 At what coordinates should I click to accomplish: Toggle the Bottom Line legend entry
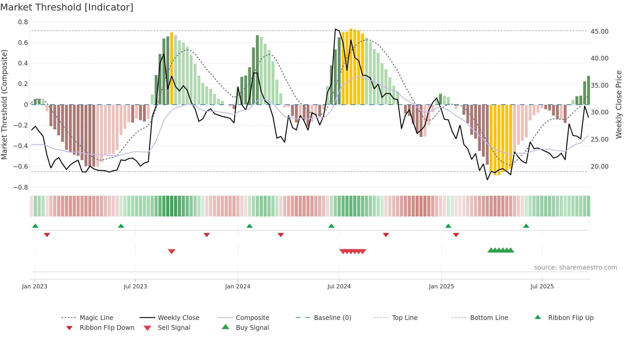[x=480, y=318]
